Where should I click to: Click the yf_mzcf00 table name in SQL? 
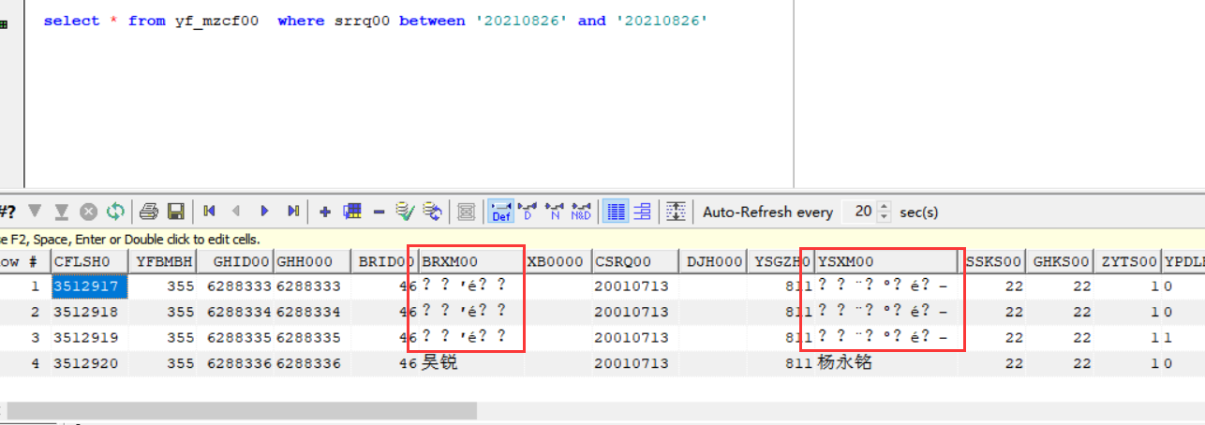tap(216, 21)
